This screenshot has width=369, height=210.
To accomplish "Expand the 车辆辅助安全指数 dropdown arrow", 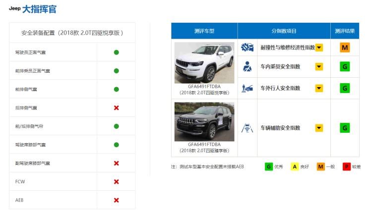I will click(319, 128).
